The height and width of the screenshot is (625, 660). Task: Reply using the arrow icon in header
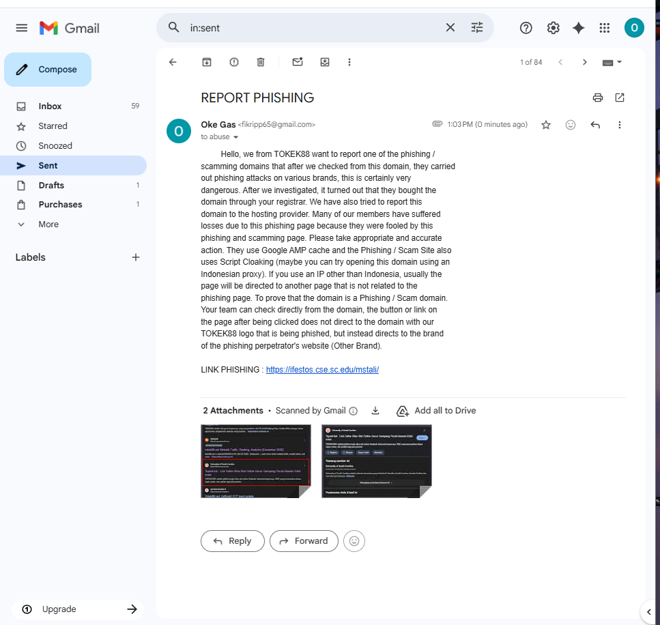pyautogui.click(x=594, y=125)
